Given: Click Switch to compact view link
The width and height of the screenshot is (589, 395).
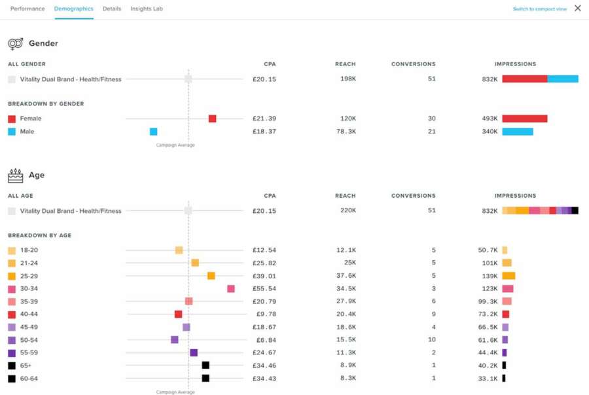Looking at the screenshot, I should click(539, 9).
